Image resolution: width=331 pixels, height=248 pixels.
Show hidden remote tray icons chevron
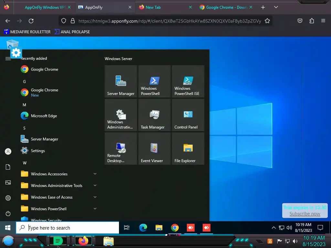273,228
